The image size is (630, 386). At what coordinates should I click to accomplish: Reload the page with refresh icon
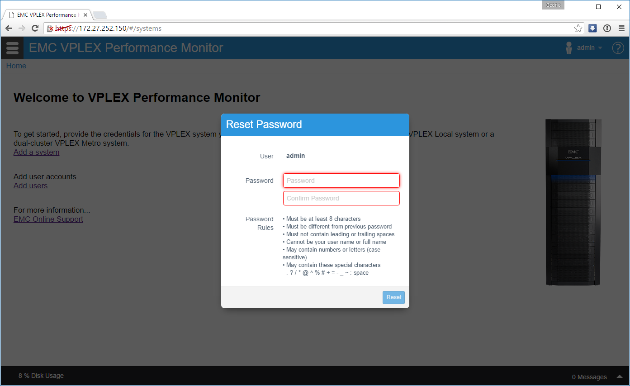pos(35,29)
